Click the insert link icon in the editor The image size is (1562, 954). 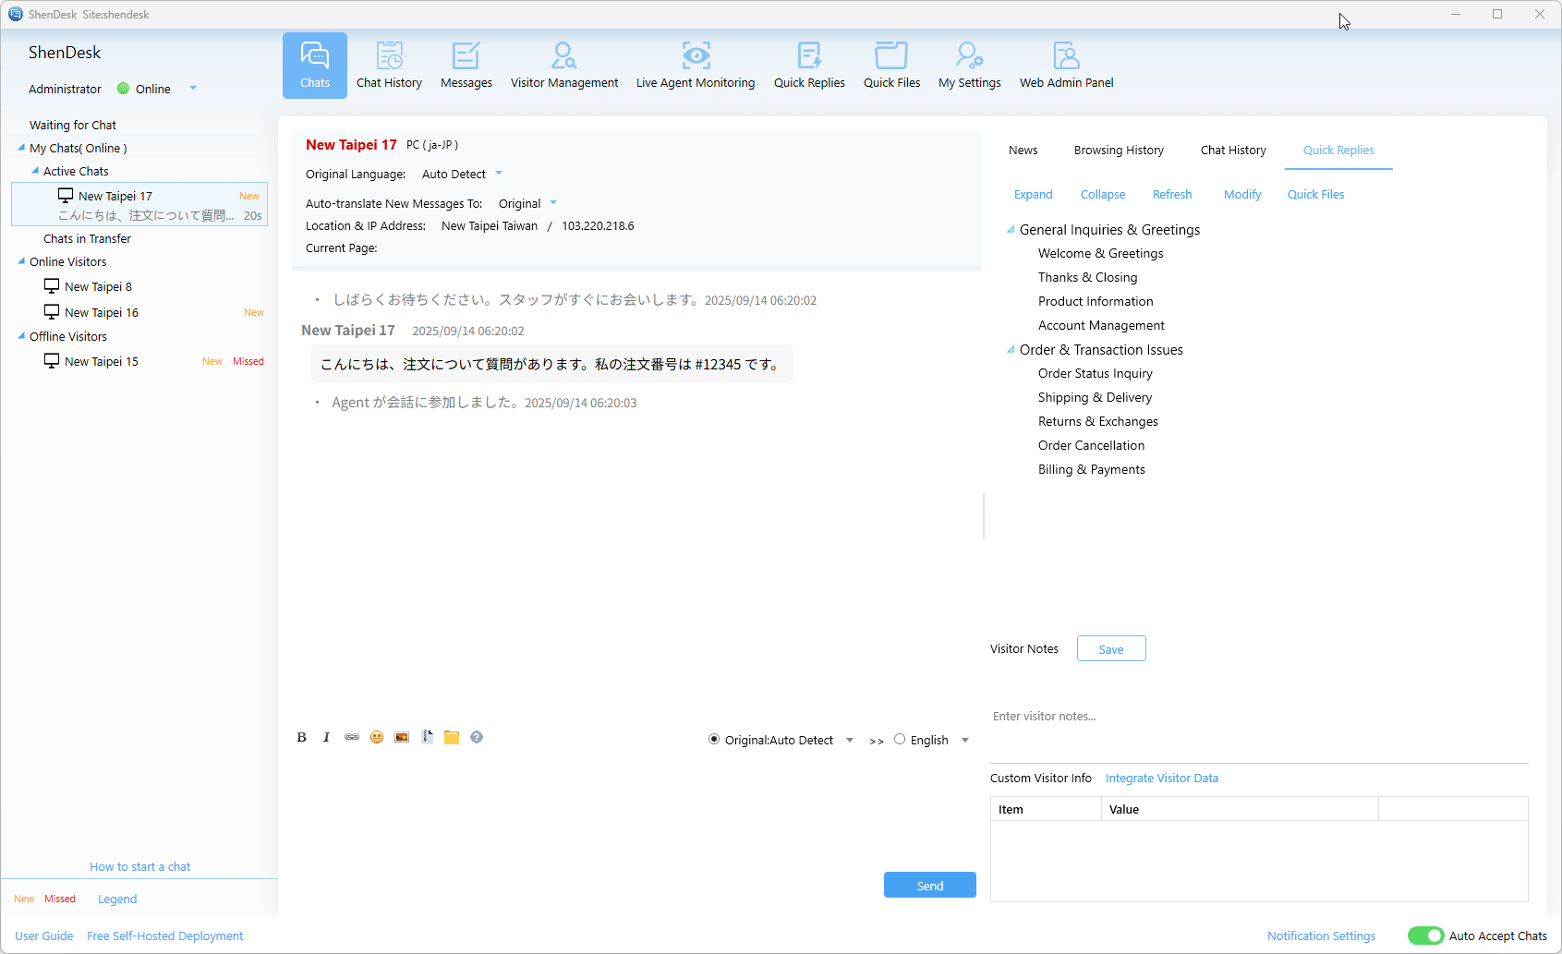click(x=352, y=737)
